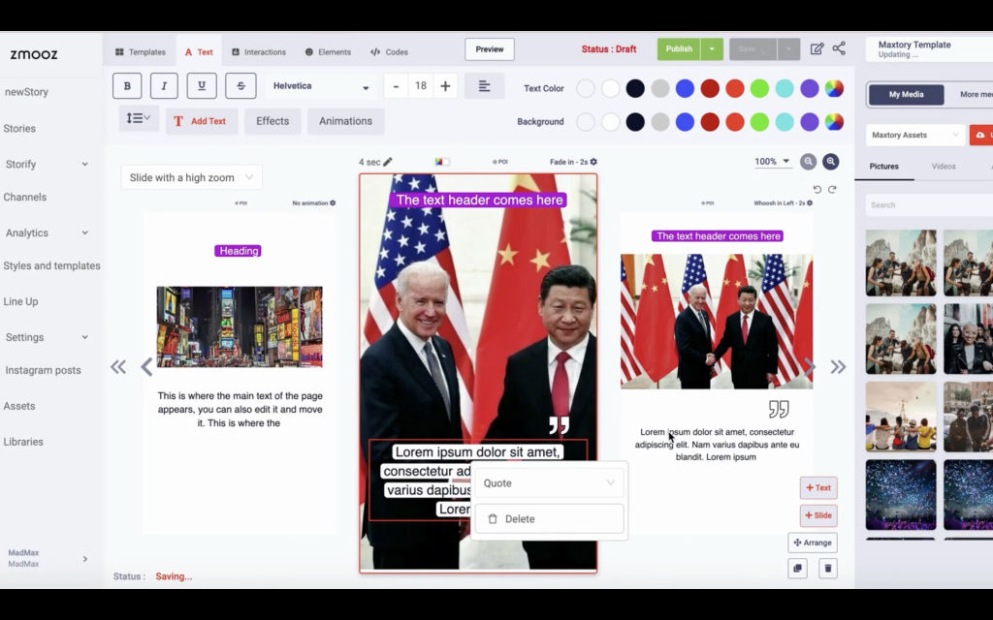This screenshot has width=993, height=620.
Task: Go to previous slide with left arrow
Action: click(146, 367)
